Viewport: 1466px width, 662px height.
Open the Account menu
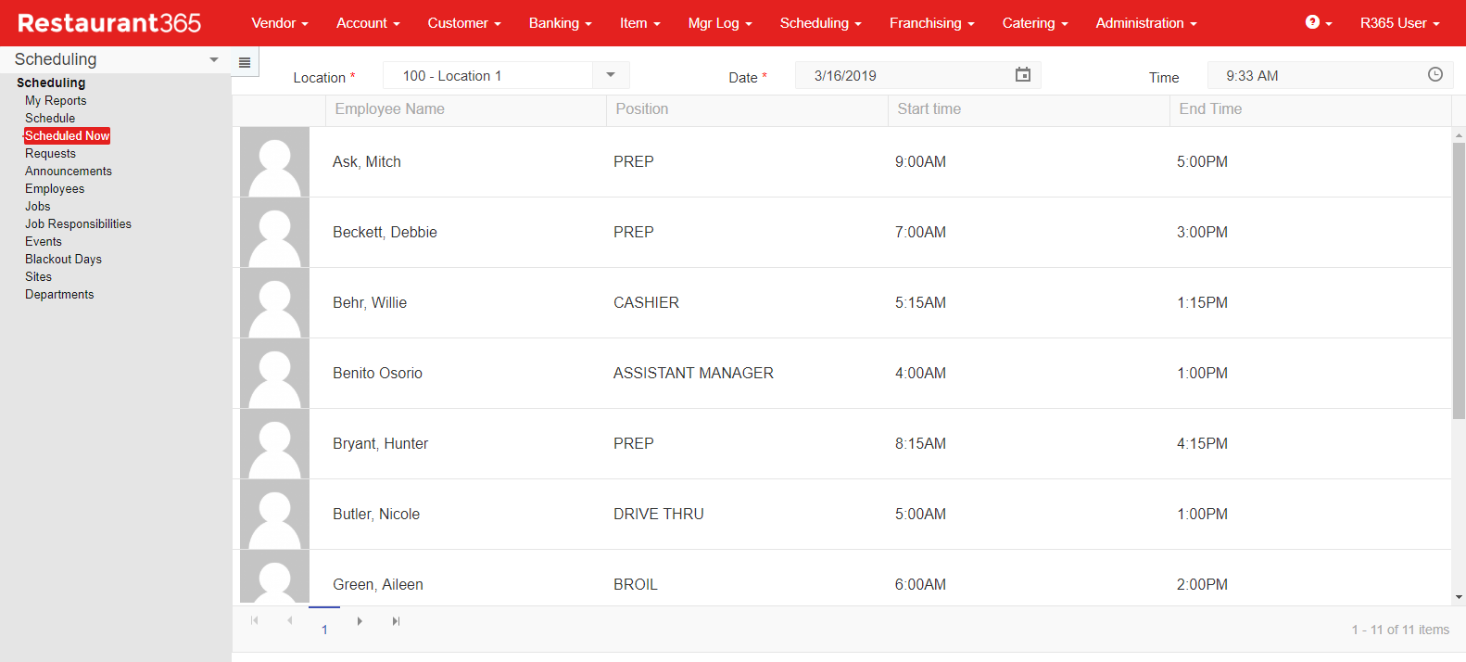368,23
